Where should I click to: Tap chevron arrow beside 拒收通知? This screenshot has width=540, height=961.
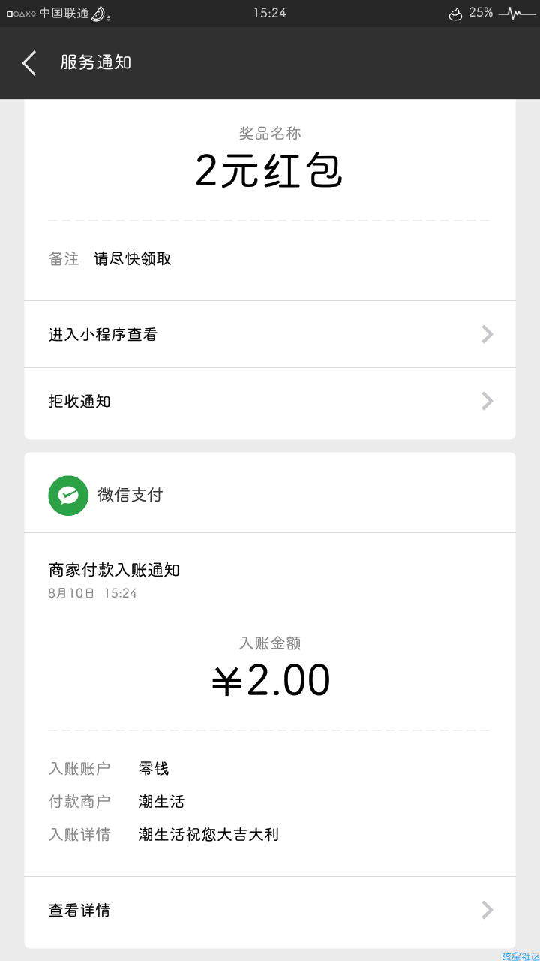487,401
